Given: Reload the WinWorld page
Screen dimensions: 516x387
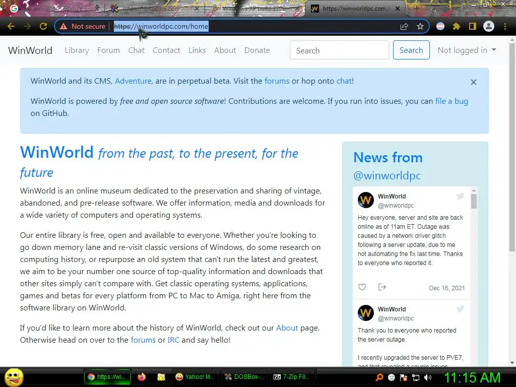Looking at the screenshot, I should point(43,26).
